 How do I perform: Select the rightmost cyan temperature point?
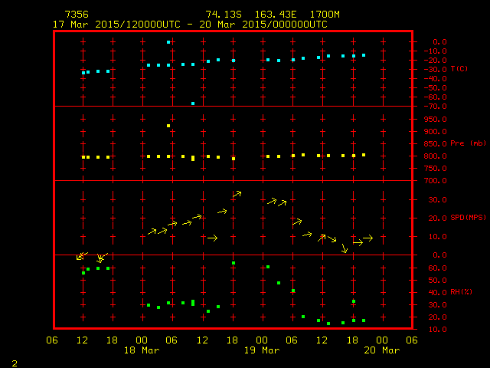click(x=364, y=55)
